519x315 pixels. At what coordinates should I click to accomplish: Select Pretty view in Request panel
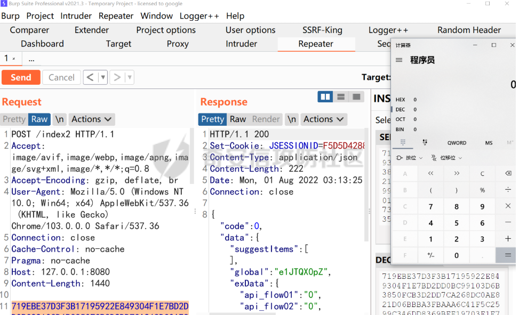pos(14,119)
